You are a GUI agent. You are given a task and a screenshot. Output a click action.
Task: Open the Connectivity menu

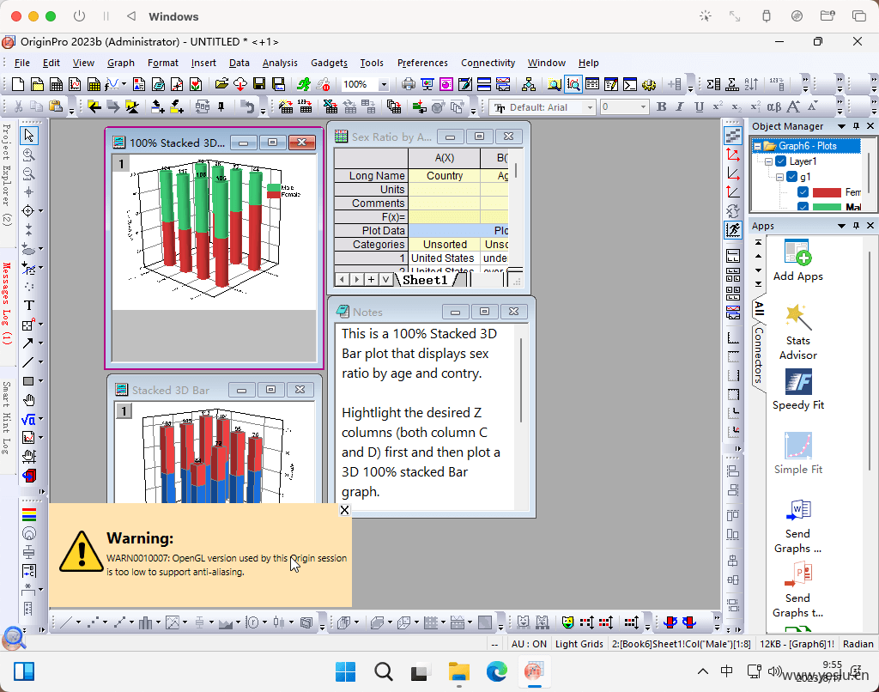pyautogui.click(x=488, y=63)
